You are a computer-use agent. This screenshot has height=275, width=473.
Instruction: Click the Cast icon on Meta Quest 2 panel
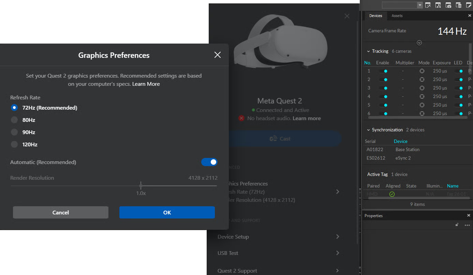(273, 139)
